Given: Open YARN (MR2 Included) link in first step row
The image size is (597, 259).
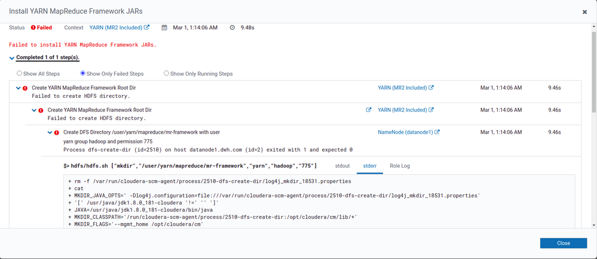Looking at the screenshot, I should tap(406, 88).
